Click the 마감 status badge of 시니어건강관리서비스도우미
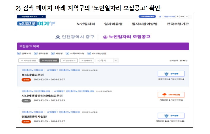Viewport: 210px width, 134px height. click(x=26, y=100)
